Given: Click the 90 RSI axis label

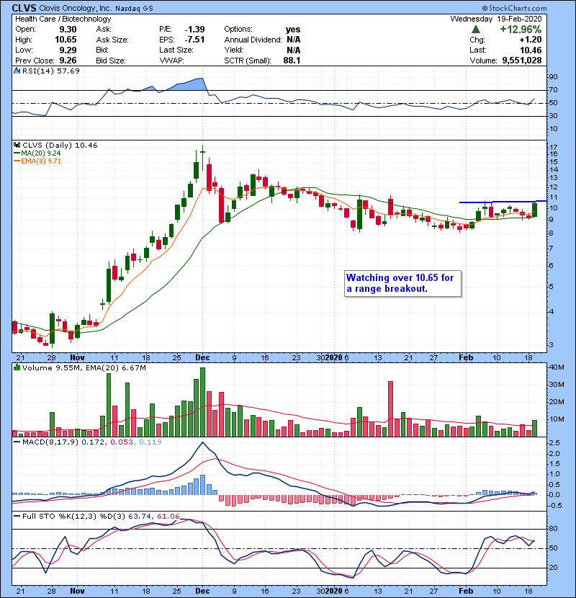Looking at the screenshot, I should coord(553,77).
